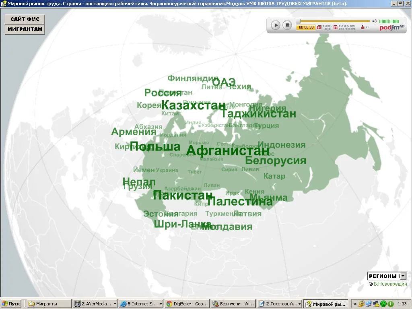Select Афганистан in the country cloud
This screenshot has width=412, height=309.
point(228,150)
